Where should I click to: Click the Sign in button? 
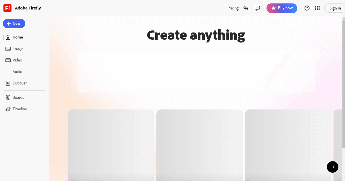[x=335, y=8]
